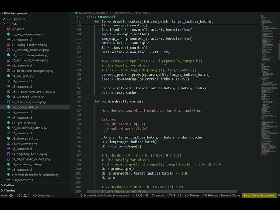Open p1_scaling_benchmark.png image
The image size is (280, 210).
(x=29, y=45)
